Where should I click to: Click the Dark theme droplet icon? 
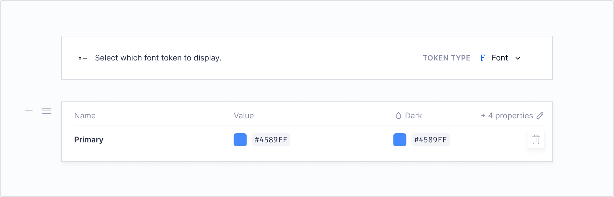pyautogui.click(x=398, y=116)
